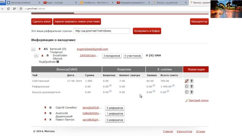The image size is (242, 136).
Task: Click the Сделать взнос button
Action: coord(42,22)
